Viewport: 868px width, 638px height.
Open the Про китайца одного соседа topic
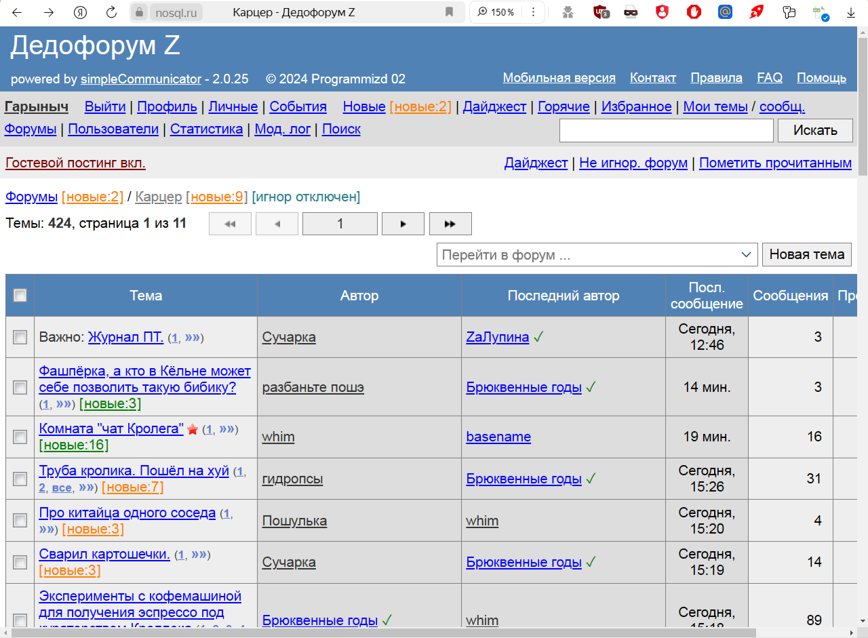tap(127, 513)
